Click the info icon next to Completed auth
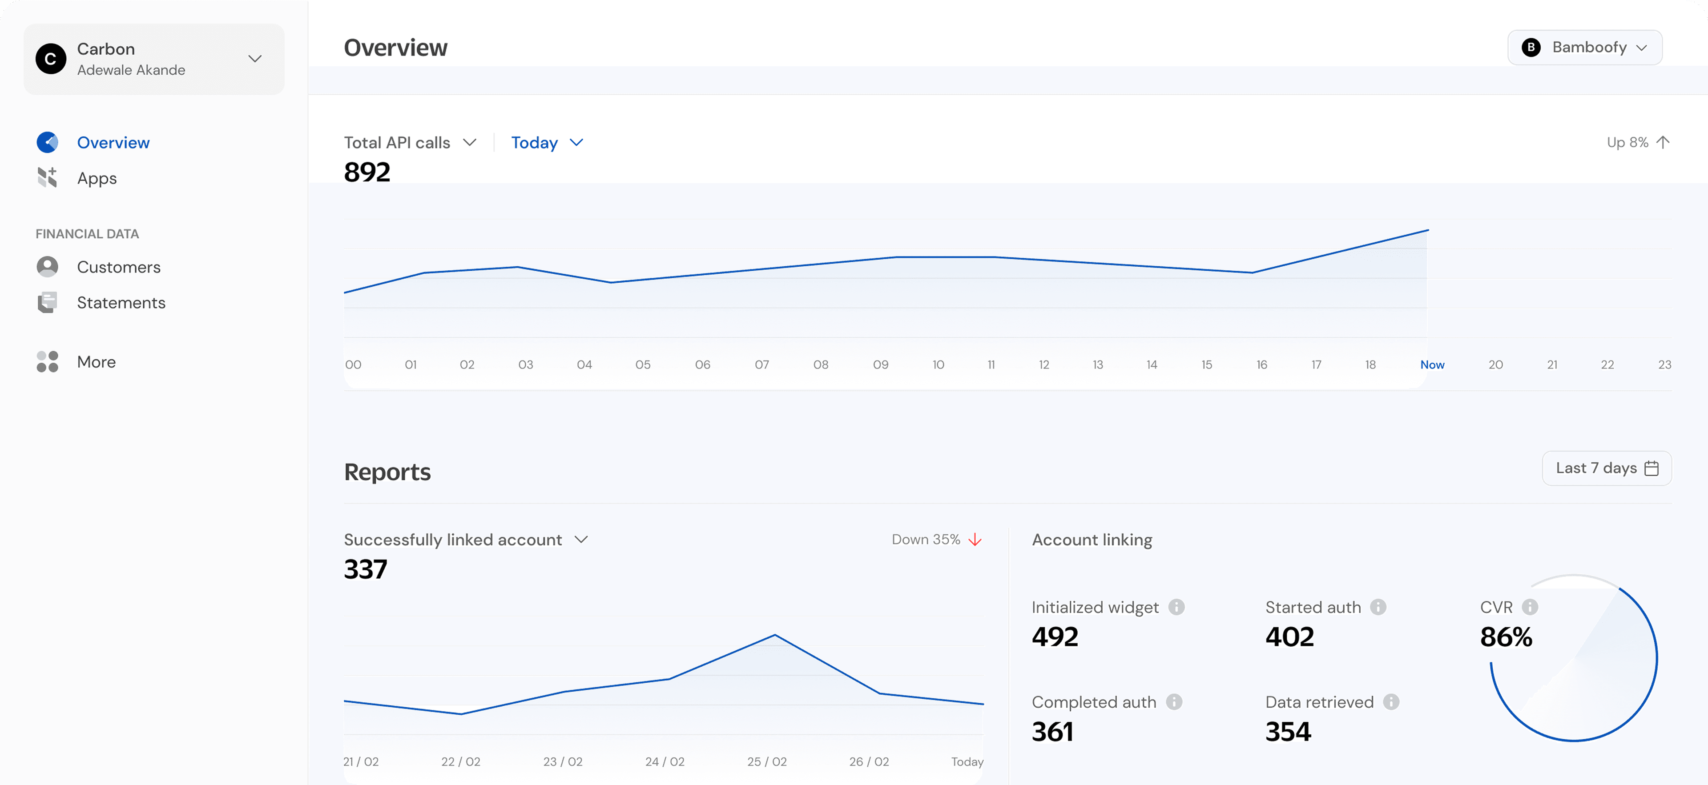The height and width of the screenshot is (785, 1708). (x=1174, y=701)
